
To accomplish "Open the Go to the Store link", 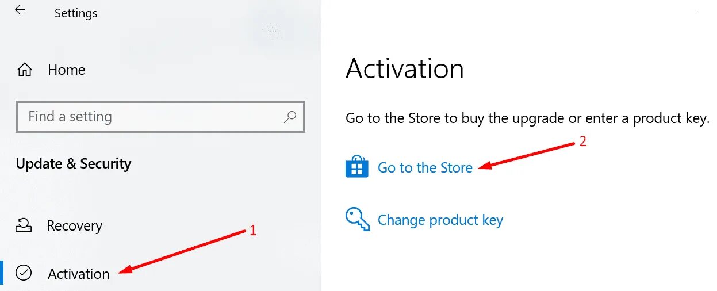I will 425,168.
